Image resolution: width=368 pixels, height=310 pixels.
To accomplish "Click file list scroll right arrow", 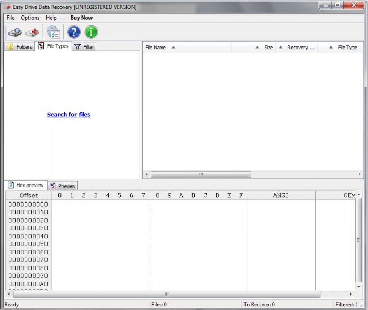I will 359,174.
